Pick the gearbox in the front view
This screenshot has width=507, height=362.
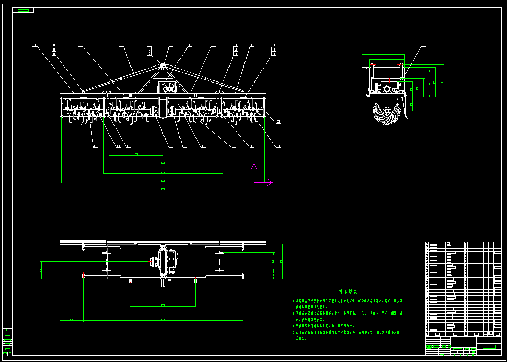click(168, 88)
